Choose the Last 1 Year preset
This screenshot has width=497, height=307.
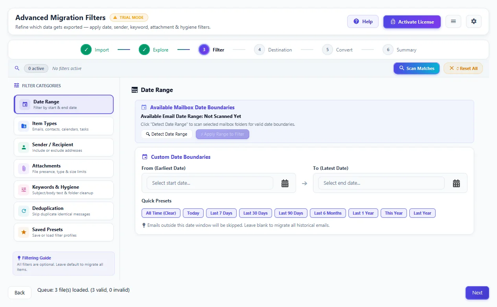pos(363,213)
